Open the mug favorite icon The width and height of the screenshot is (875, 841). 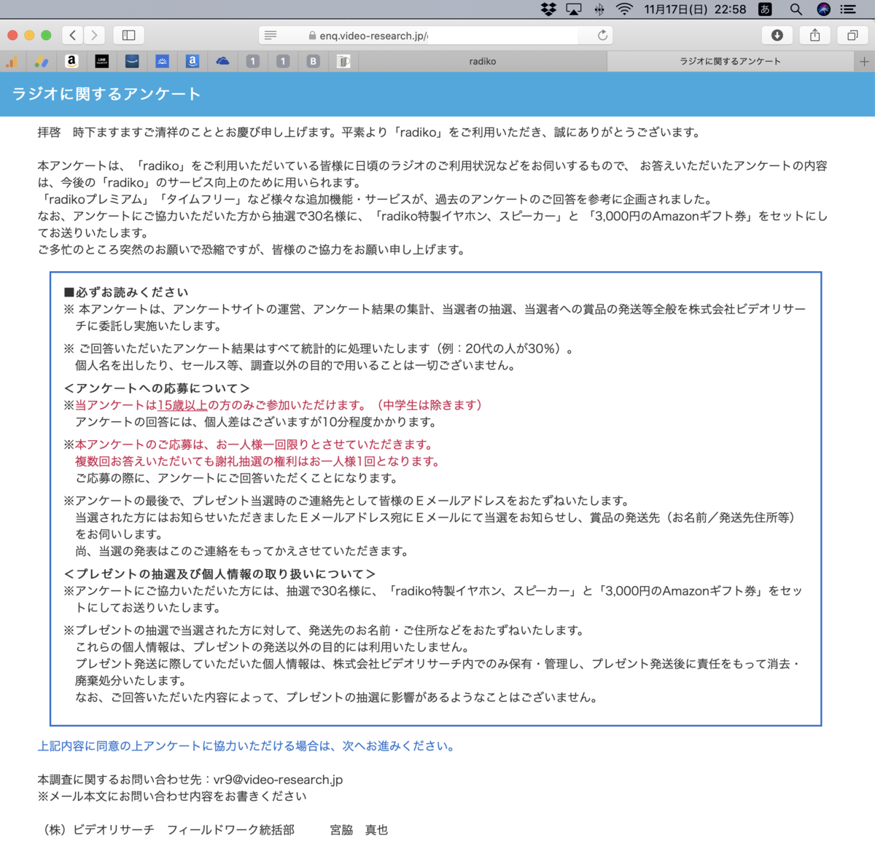click(x=343, y=61)
